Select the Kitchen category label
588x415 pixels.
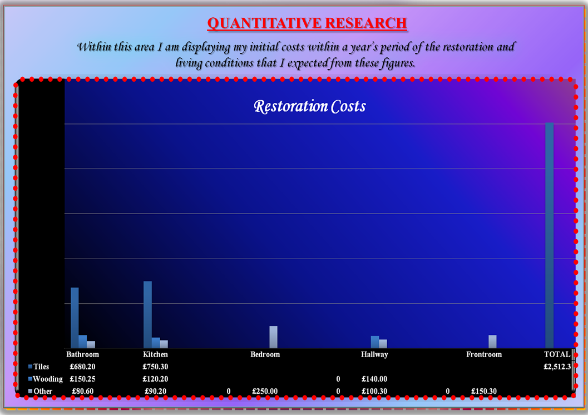point(155,354)
